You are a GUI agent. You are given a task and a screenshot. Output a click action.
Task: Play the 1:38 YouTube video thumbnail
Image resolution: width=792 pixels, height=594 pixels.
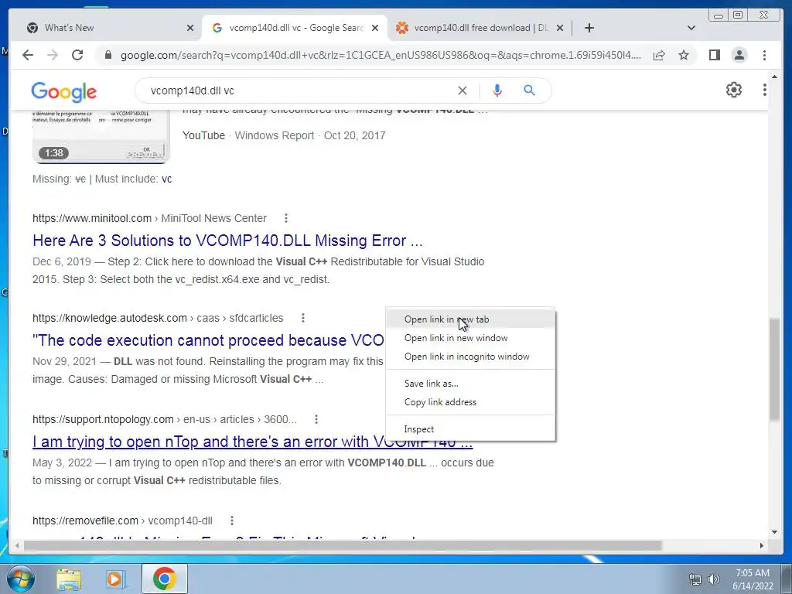101,136
